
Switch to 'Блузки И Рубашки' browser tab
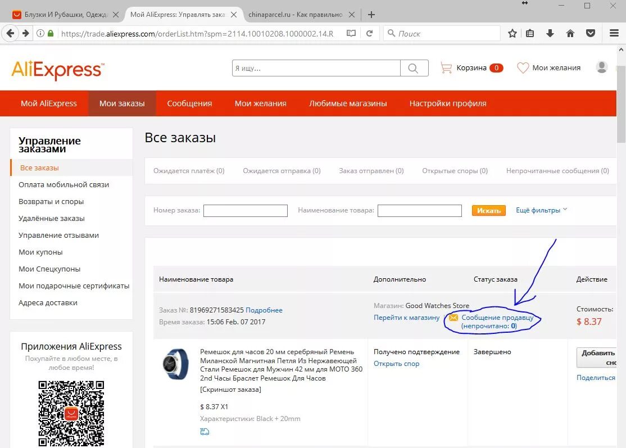point(66,15)
